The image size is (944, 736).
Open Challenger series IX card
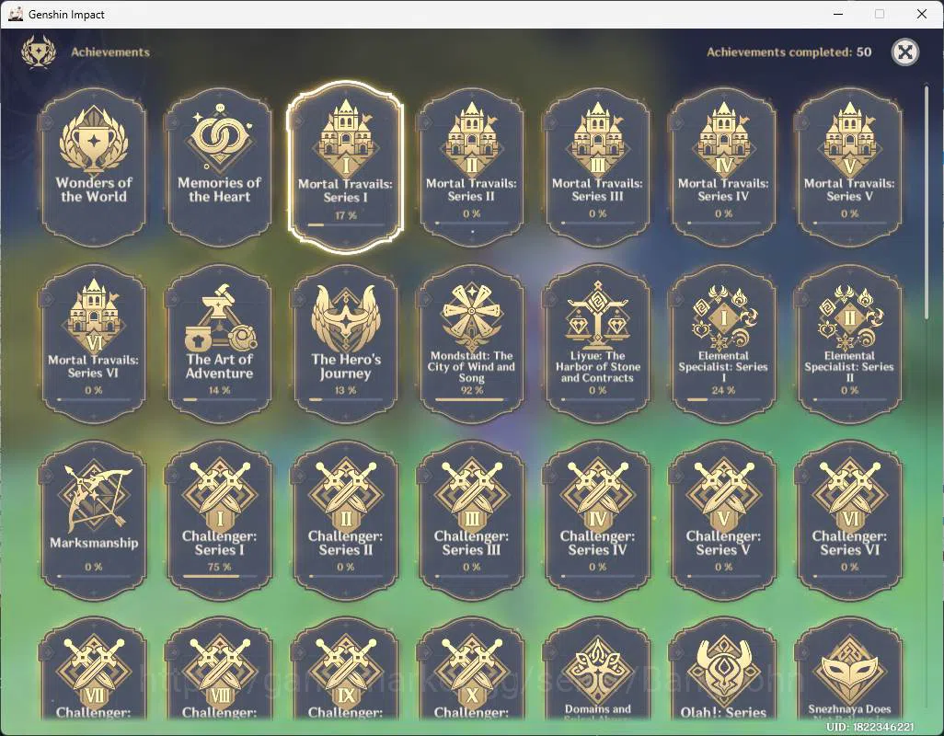coord(346,669)
